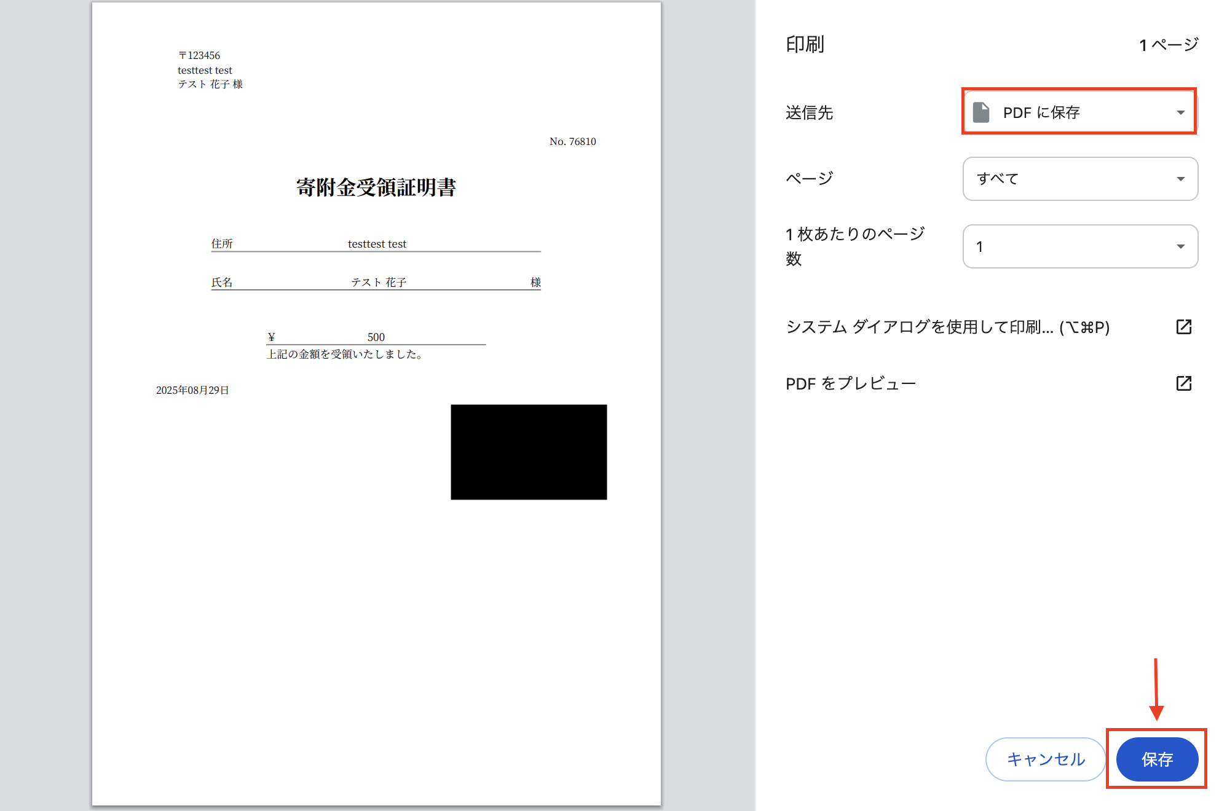The width and height of the screenshot is (1227, 811).
Task: Click the dropdown arrow on the ページ selector
Action: [x=1181, y=179]
